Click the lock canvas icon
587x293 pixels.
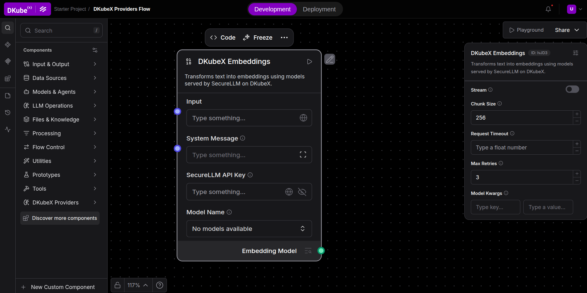click(x=117, y=285)
